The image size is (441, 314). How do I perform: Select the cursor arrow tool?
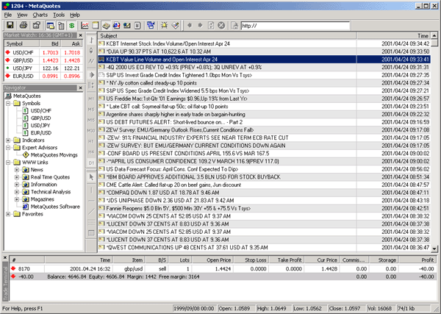coord(91,177)
